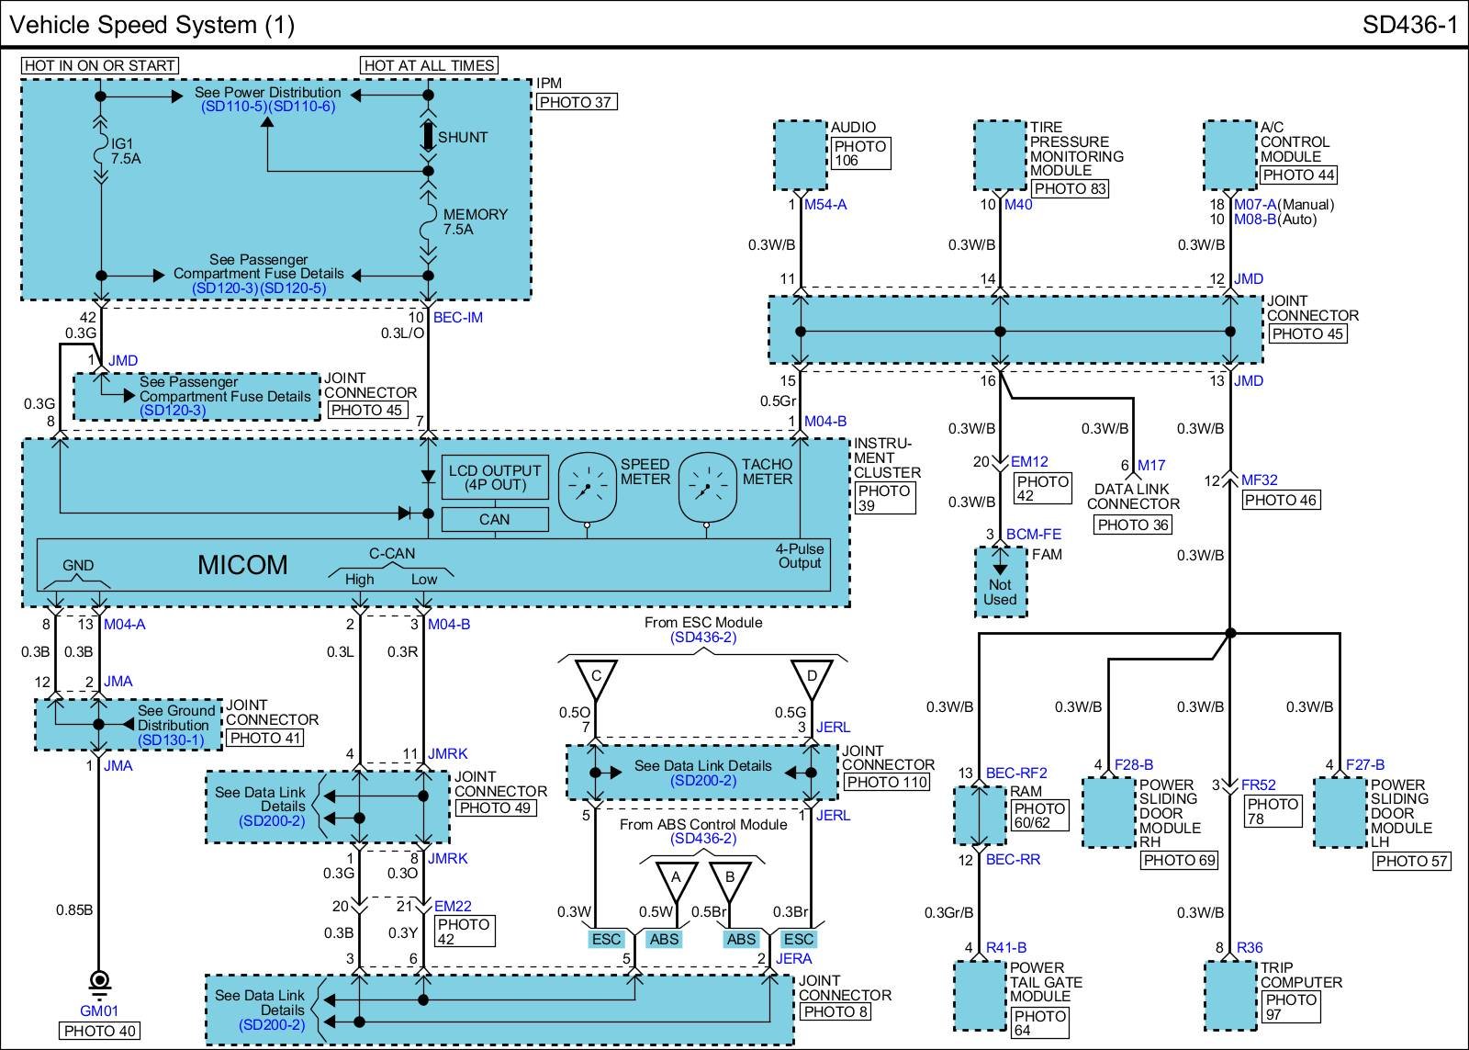Click the tachometer gauge symbol
Image resolution: width=1469 pixels, height=1050 pixels.
coord(708,486)
